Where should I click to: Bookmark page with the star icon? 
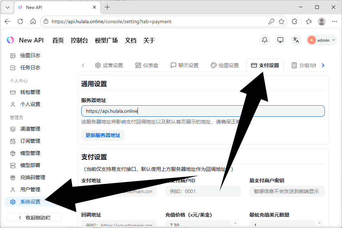[281, 21]
